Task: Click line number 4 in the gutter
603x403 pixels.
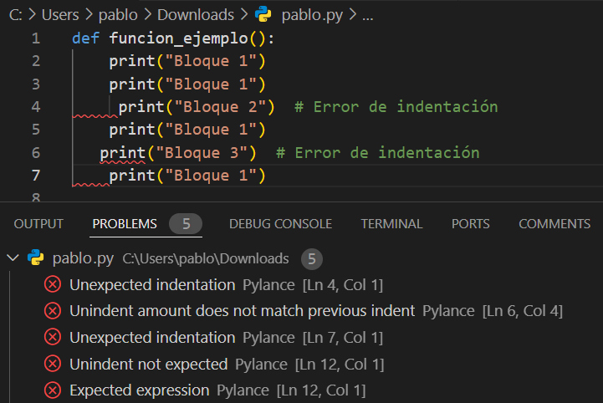Action: point(36,107)
